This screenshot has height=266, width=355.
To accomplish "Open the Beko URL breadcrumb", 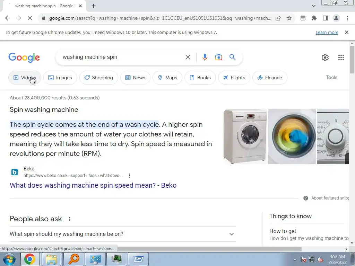I will click(73, 176).
